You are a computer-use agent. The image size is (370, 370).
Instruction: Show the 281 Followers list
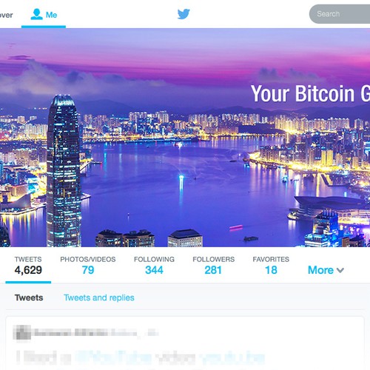[x=213, y=266]
